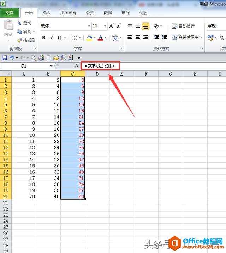Toggle align text left

point(130,37)
